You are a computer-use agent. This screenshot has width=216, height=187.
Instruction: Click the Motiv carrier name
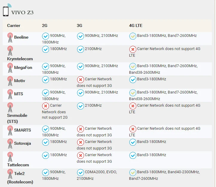19,81
